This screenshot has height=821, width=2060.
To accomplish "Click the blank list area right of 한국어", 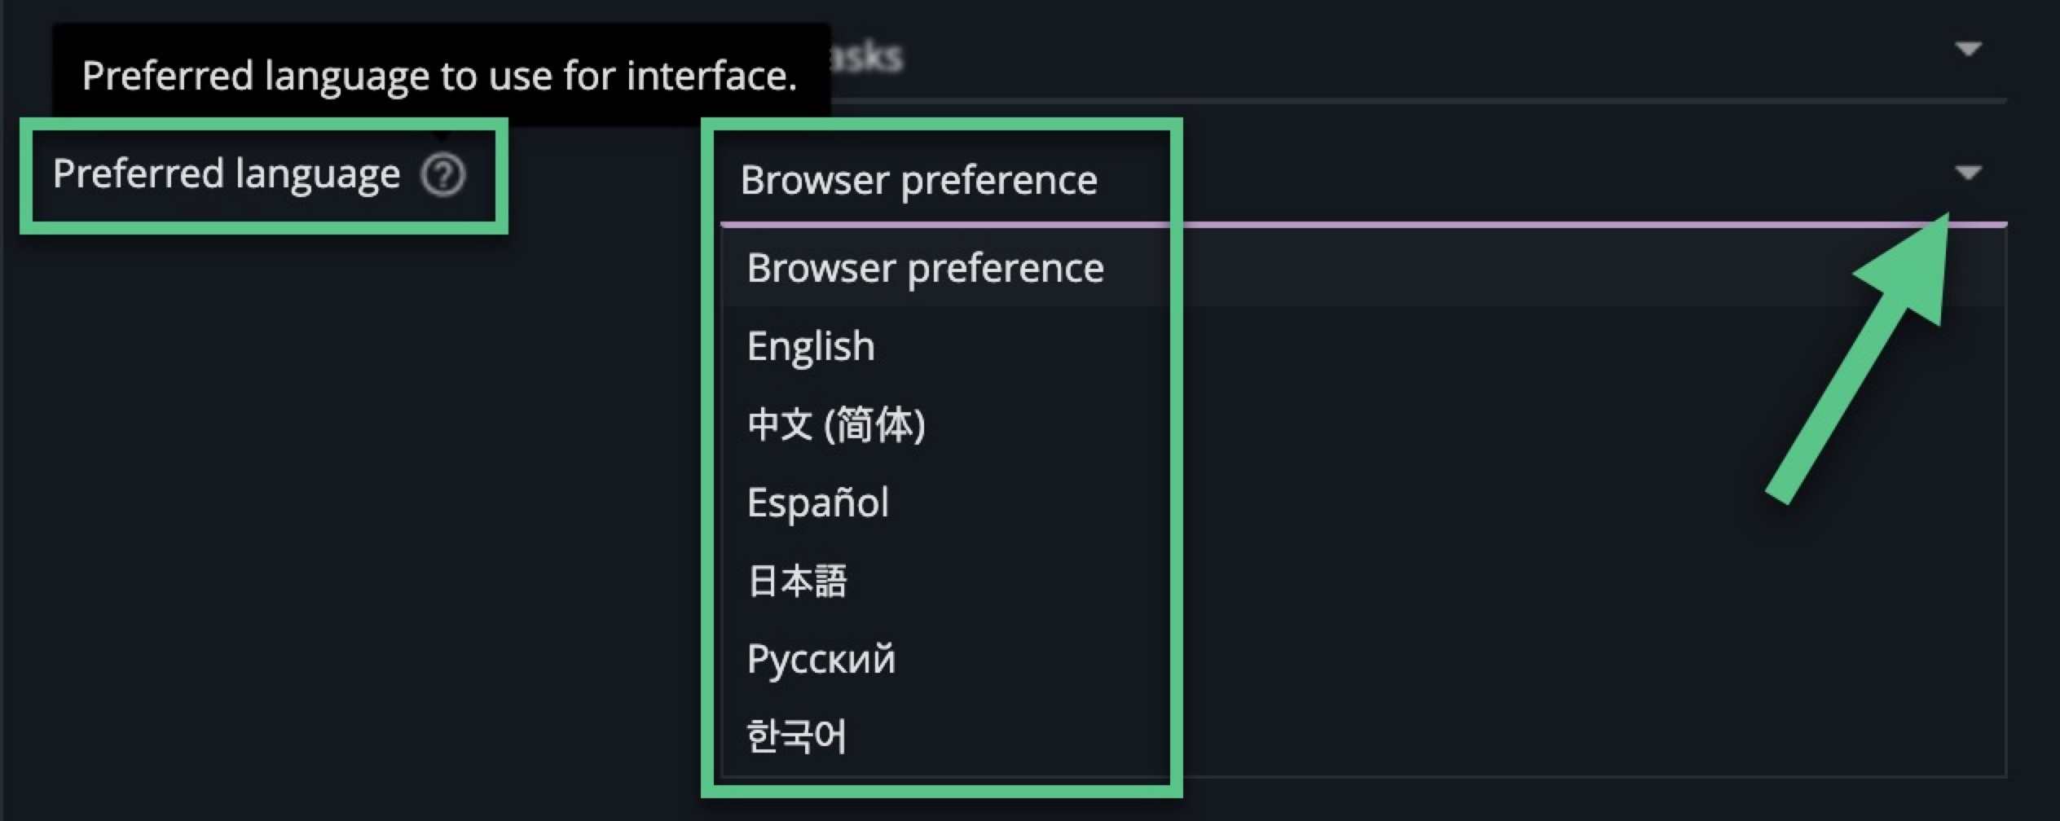I will tap(1548, 736).
